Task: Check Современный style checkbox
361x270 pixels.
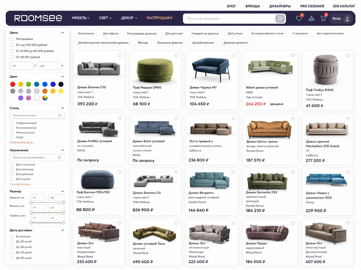Action: tap(12, 123)
